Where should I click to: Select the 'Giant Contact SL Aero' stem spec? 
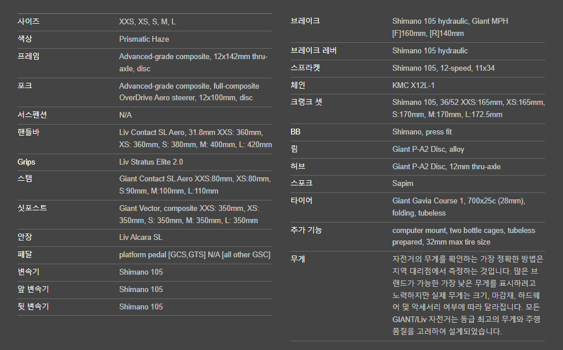click(x=195, y=185)
